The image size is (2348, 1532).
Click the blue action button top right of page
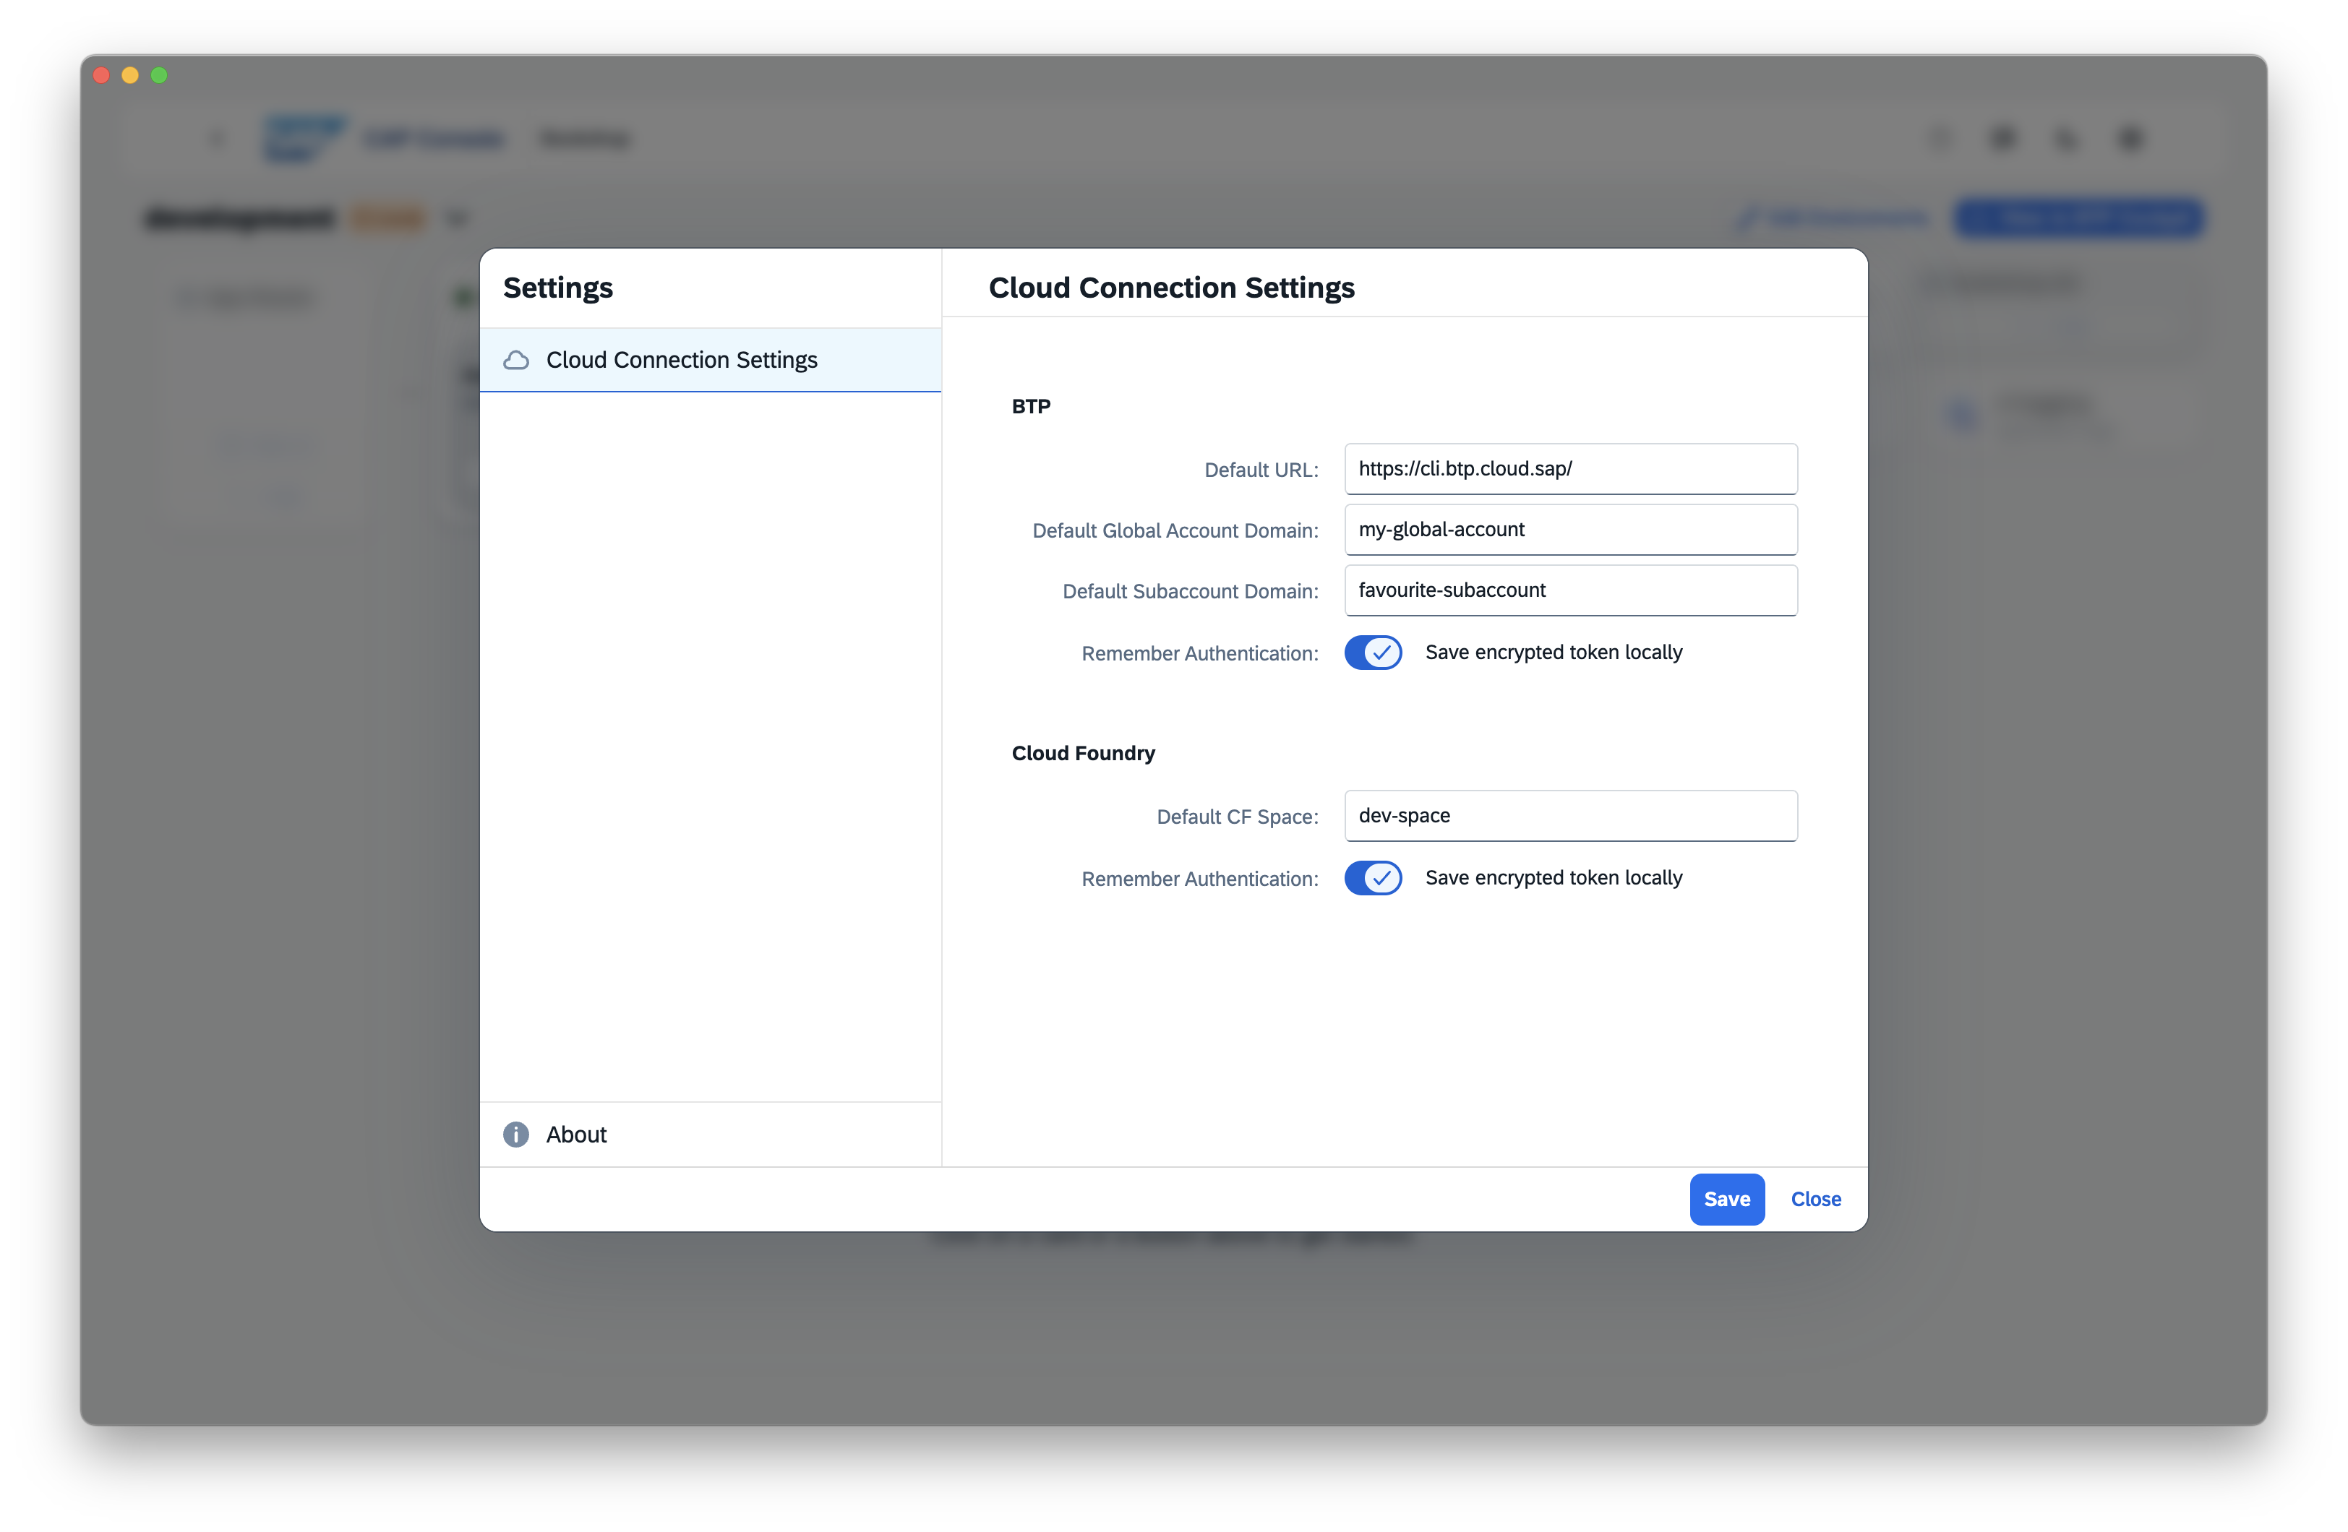pos(2078,218)
